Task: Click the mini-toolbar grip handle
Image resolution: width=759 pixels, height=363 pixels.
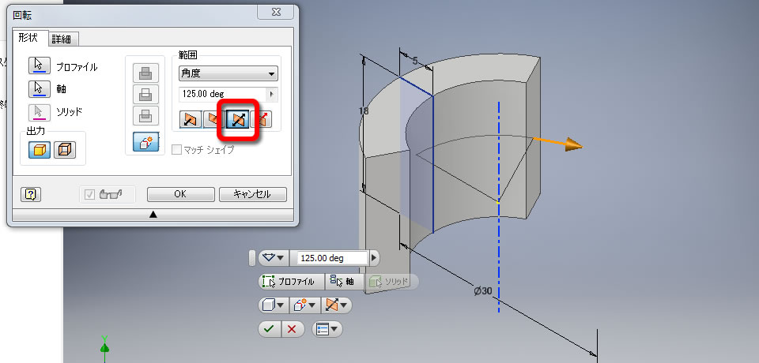Action: pyautogui.click(x=251, y=258)
